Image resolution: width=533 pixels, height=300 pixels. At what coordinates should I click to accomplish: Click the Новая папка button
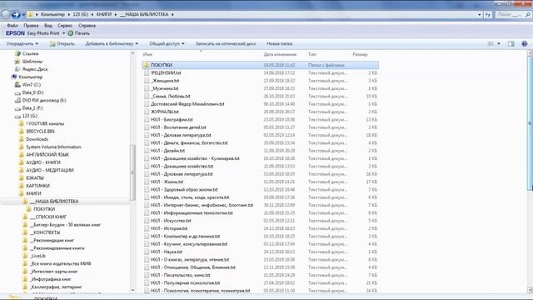coord(280,43)
